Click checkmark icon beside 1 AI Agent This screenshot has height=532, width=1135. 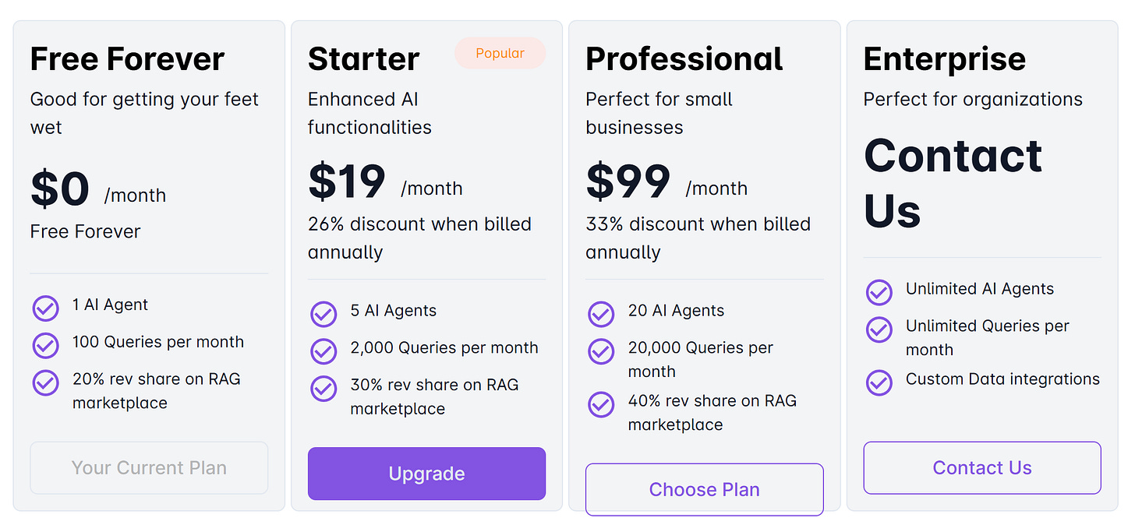pos(45,308)
